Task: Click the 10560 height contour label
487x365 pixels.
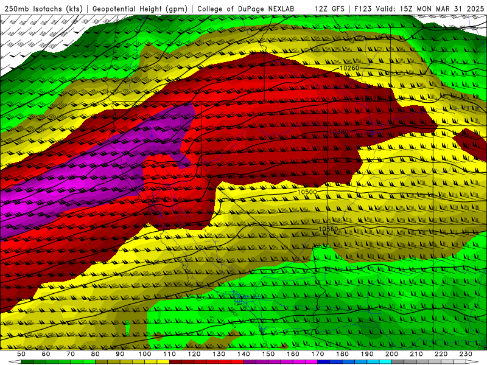Action: tap(328, 229)
